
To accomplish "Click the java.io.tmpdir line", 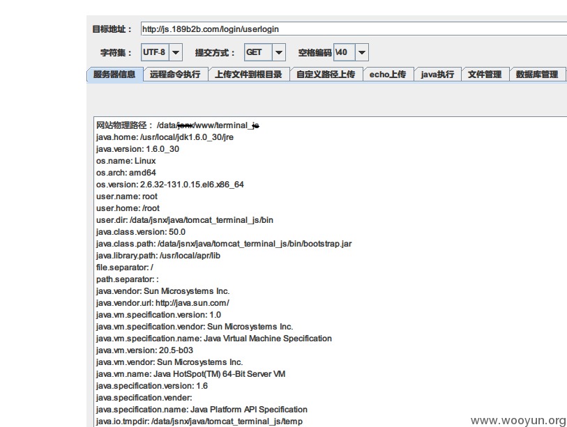I will pyautogui.click(x=199, y=421).
